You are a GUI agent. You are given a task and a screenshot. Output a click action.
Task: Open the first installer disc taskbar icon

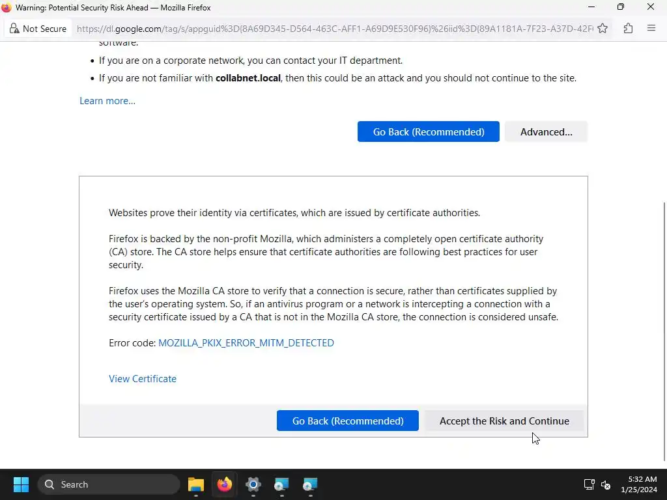click(x=281, y=484)
